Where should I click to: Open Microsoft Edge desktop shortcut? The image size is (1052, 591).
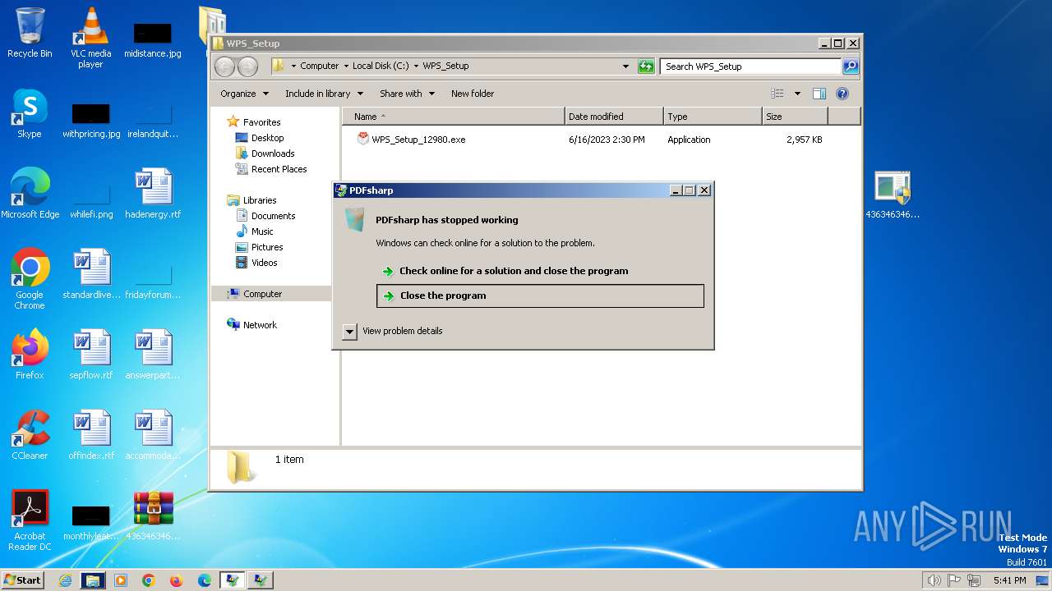(30, 194)
